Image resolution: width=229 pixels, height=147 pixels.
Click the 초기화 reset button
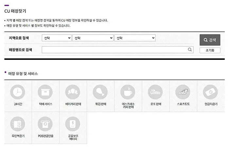210,50
